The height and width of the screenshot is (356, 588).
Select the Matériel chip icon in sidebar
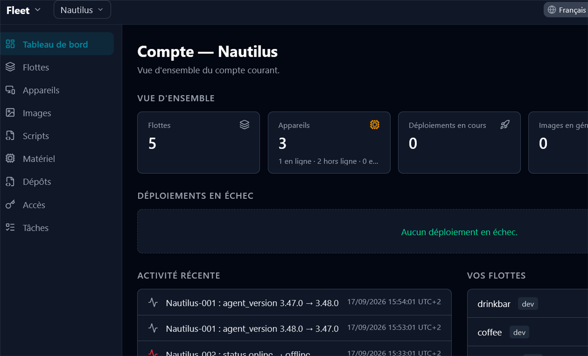click(10, 159)
